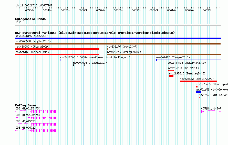The image size is (228, 145).
Task: Click the chr11:60521763..60637242 region label
Action: 34,5
